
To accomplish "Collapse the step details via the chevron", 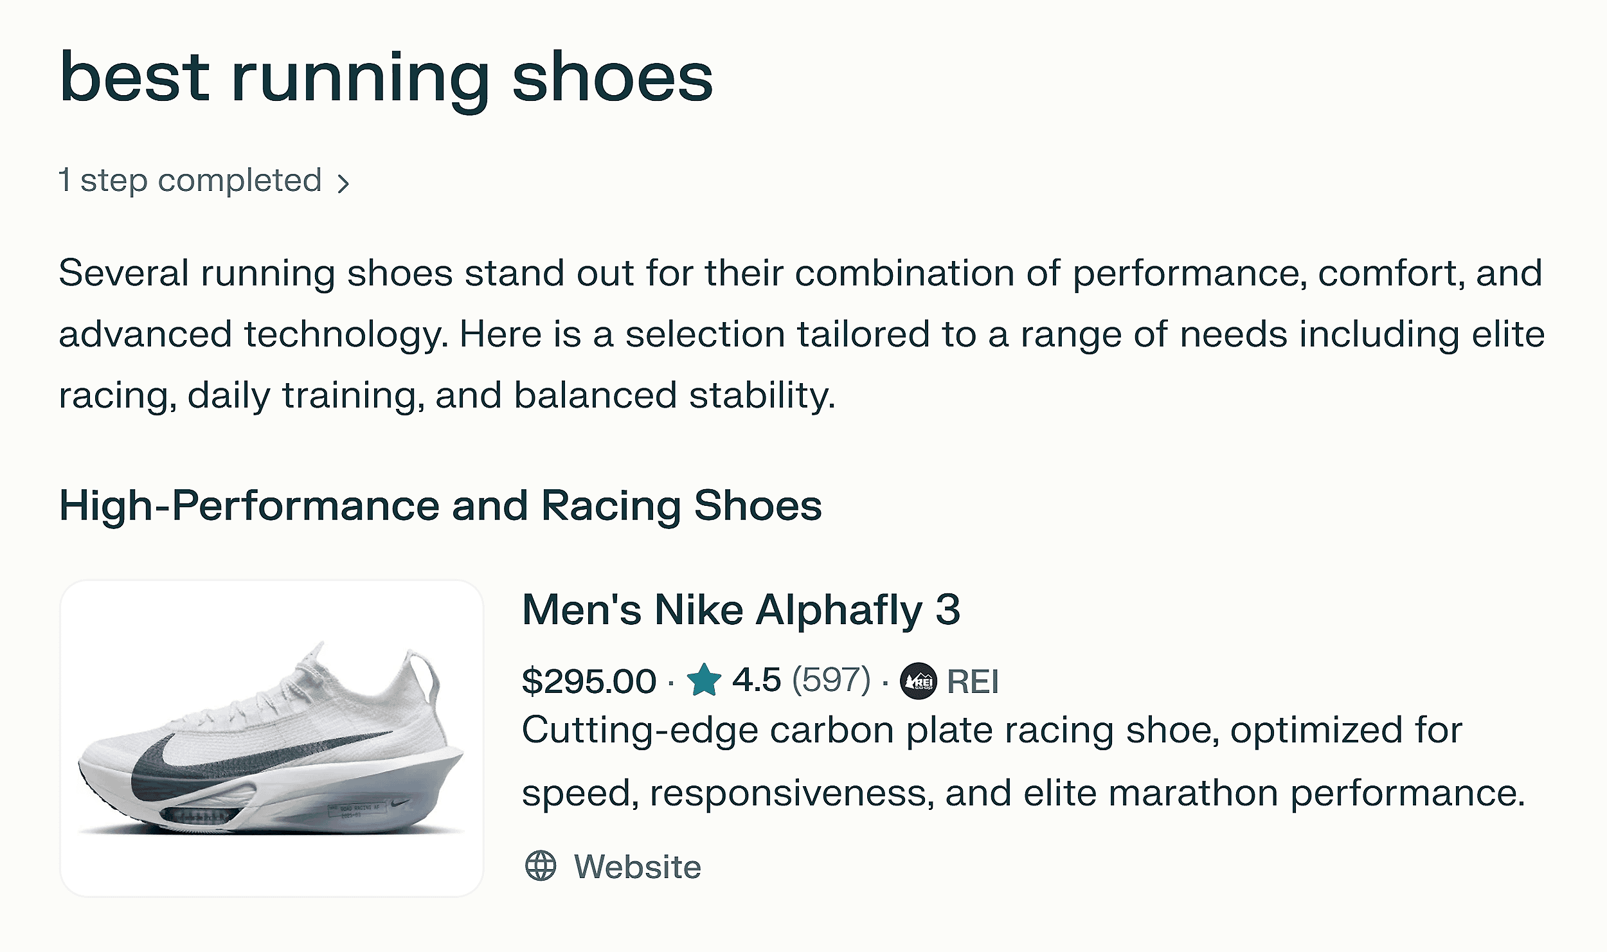I will 345,183.
